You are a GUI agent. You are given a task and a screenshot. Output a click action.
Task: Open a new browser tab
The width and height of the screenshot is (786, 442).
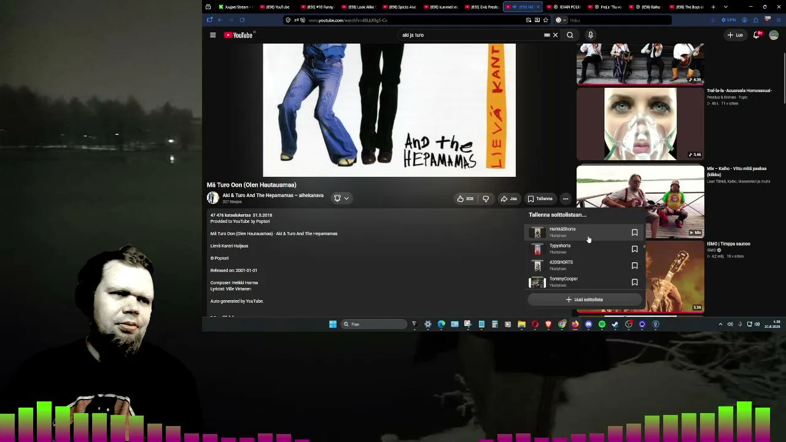click(713, 7)
